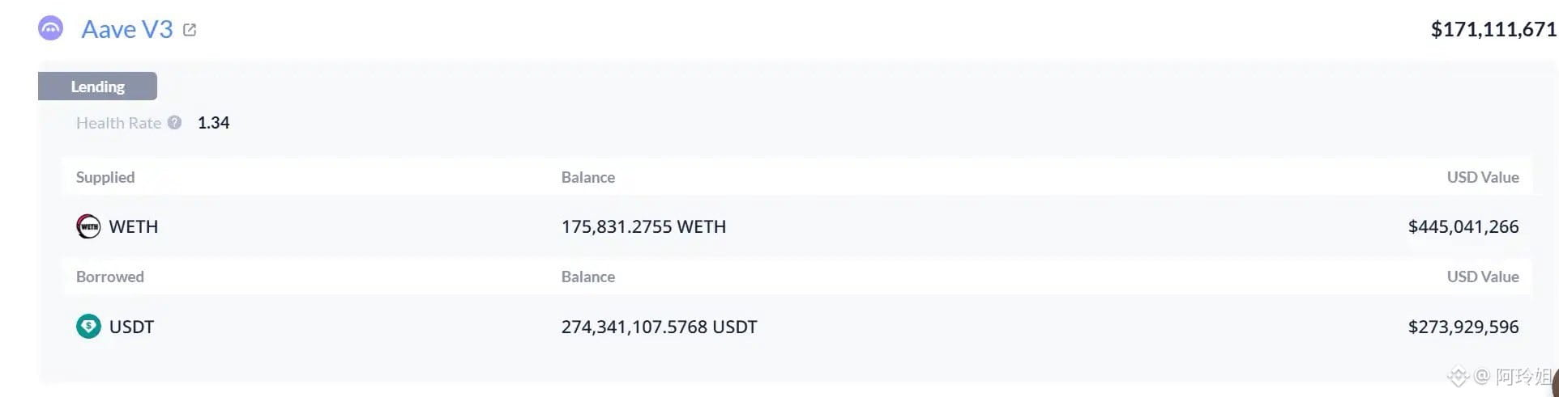Click the 175,831.2755 WETH balance
The image size is (1559, 397).
pos(643,226)
